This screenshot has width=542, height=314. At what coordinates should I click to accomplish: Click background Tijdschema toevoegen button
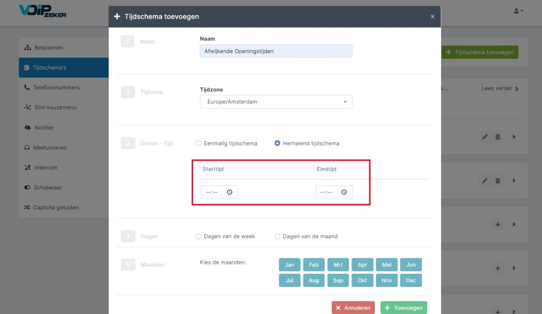point(480,52)
